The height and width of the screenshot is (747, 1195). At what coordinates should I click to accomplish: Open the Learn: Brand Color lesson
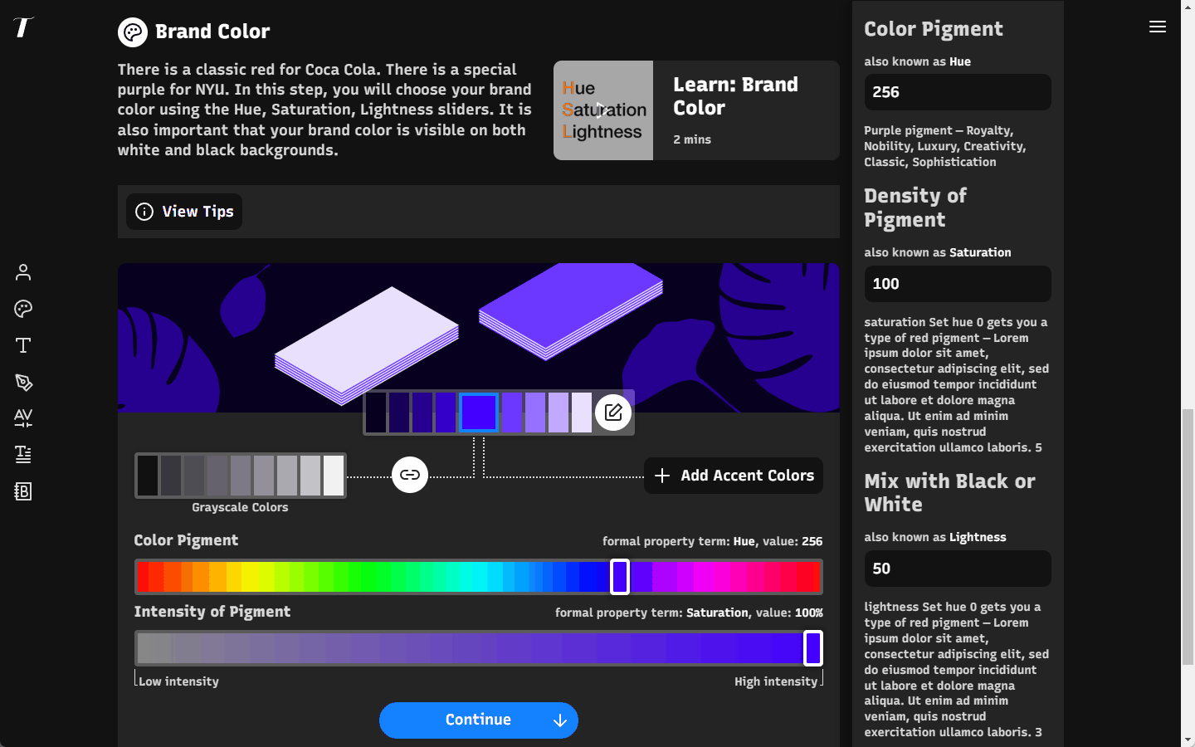[696, 110]
